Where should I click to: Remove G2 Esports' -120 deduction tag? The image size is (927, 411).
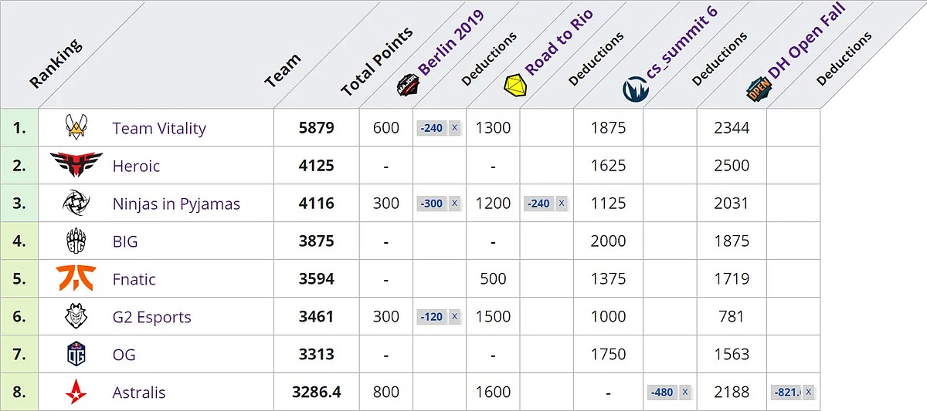pos(454,317)
